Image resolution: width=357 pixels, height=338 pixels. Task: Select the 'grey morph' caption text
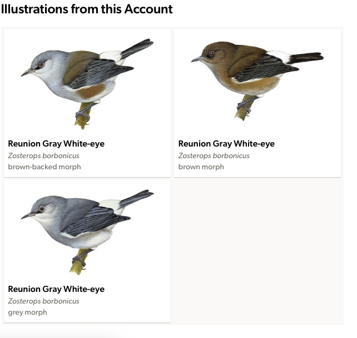tap(27, 312)
